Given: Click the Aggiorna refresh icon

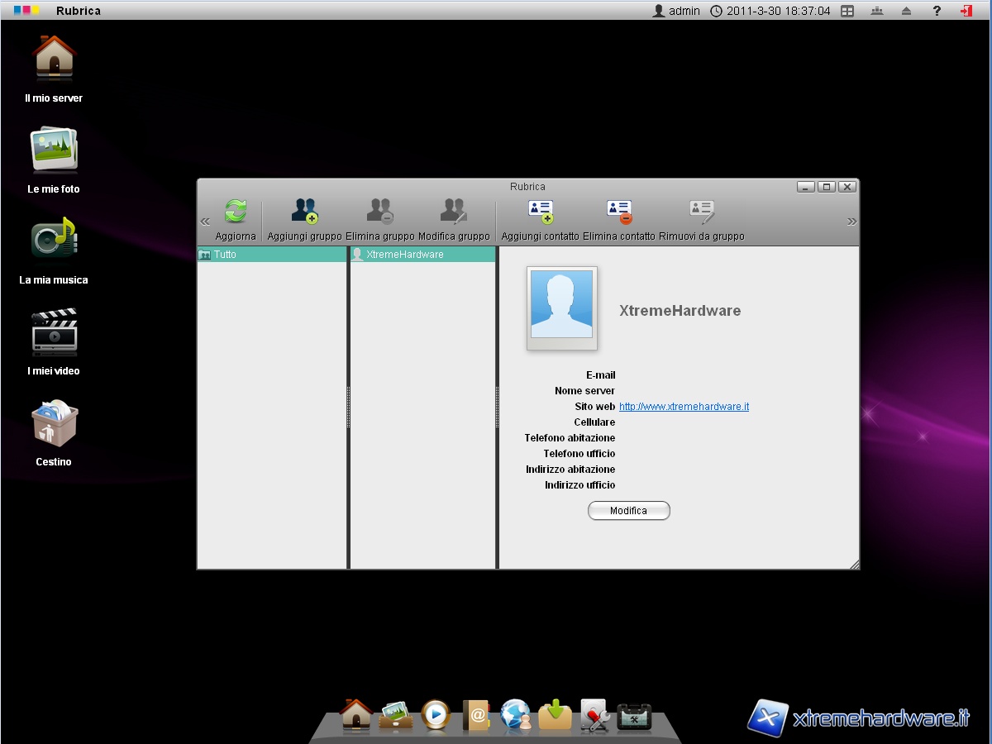Looking at the screenshot, I should pos(236,212).
